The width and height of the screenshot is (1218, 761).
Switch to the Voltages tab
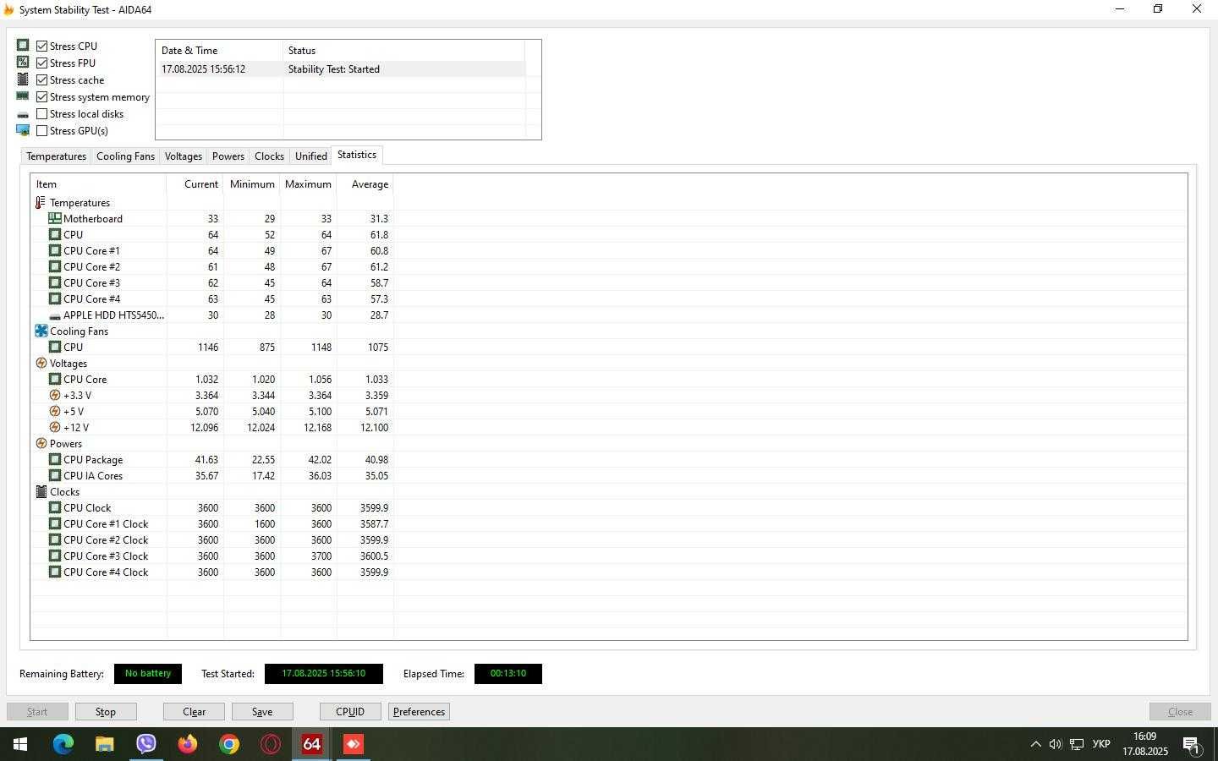[x=184, y=156]
